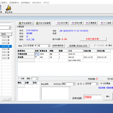Uncheck the 学费保育费 selection checkbox
The width and height of the screenshot is (113, 113).
pos(36,54)
